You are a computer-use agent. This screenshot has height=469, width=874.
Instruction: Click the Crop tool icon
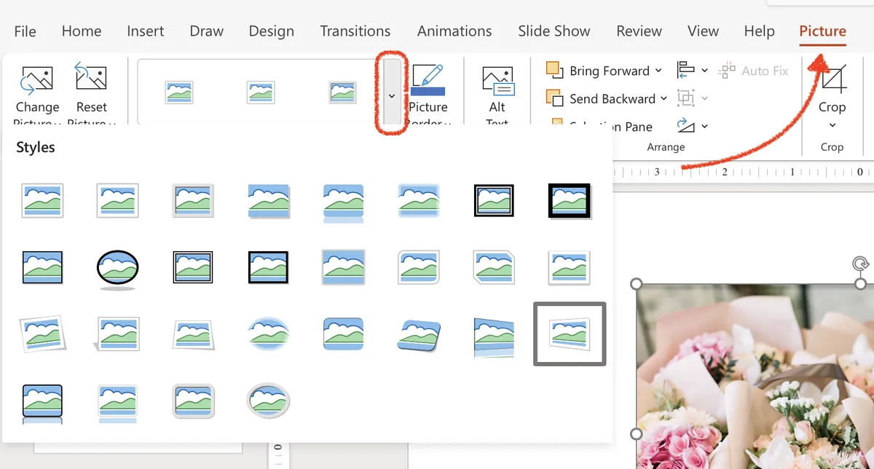pyautogui.click(x=832, y=77)
